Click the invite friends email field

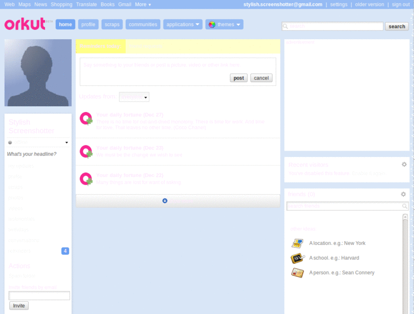click(39, 296)
